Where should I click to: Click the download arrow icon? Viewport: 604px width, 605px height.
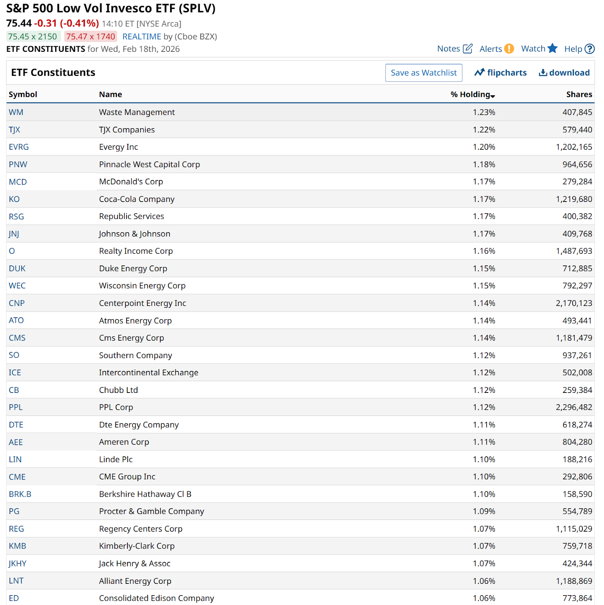point(543,73)
